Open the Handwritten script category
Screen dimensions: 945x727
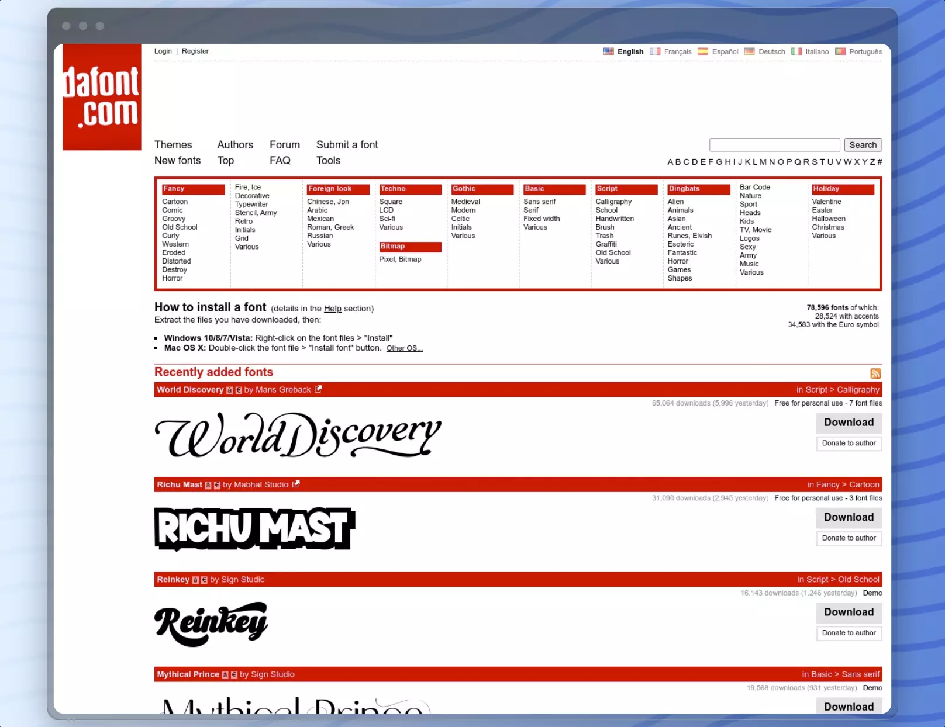(x=615, y=219)
